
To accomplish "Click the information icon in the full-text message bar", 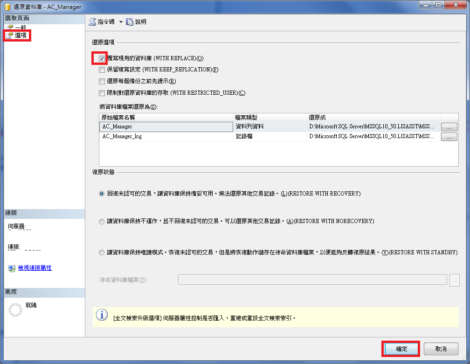I will (x=102, y=315).
